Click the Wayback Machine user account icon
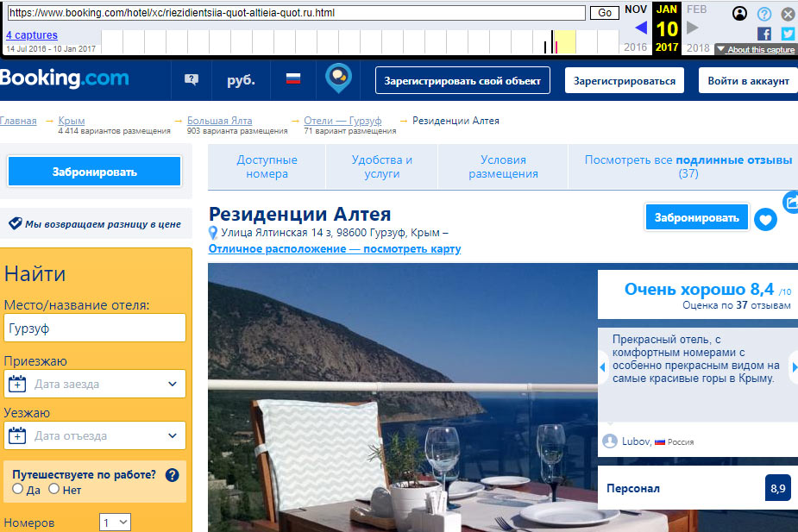Screen dimensions: 798x532 (739, 14)
